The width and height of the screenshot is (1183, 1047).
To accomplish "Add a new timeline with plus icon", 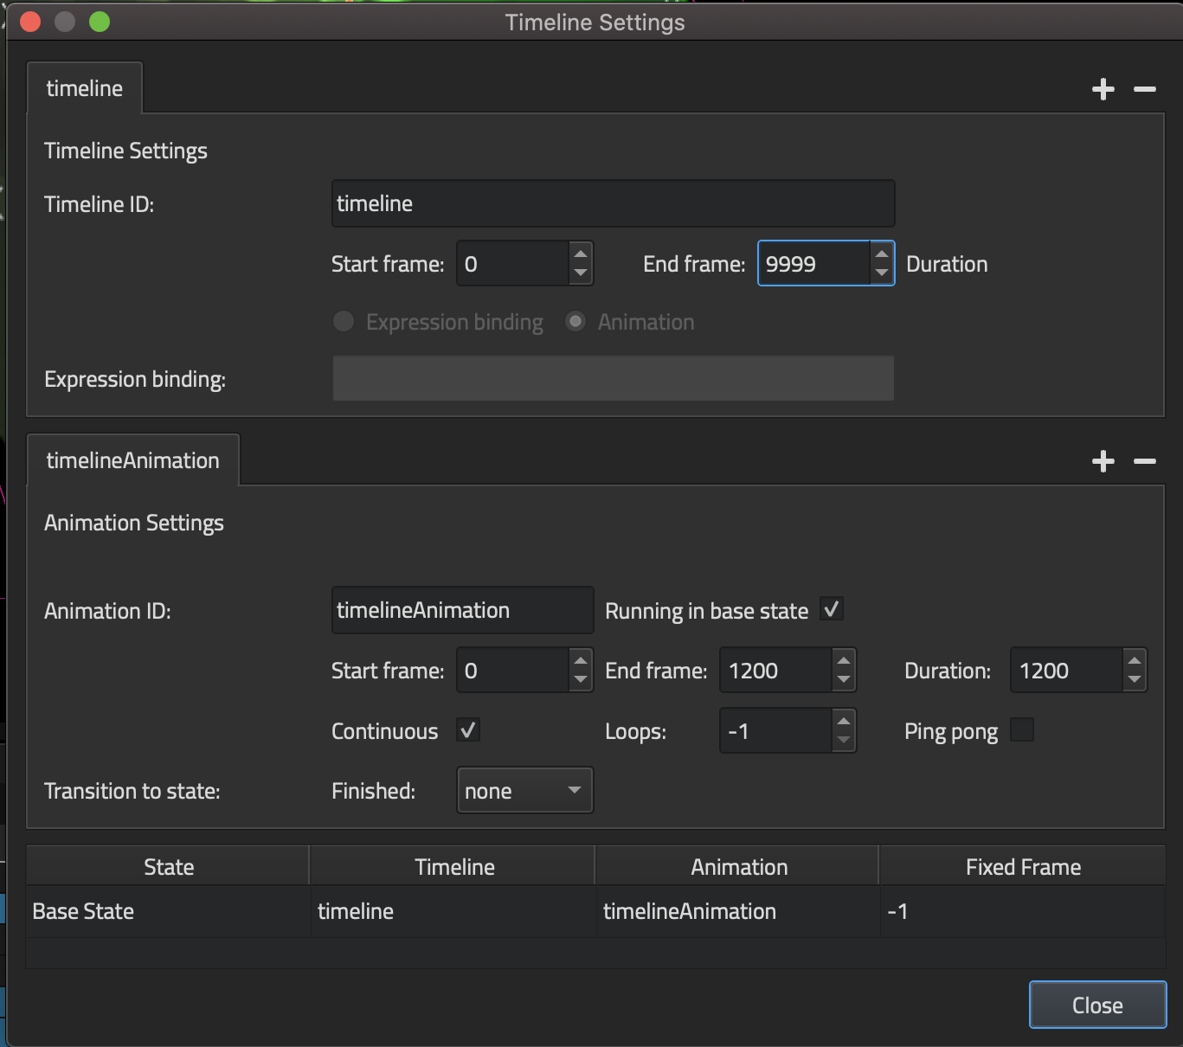I will [1103, 89].
